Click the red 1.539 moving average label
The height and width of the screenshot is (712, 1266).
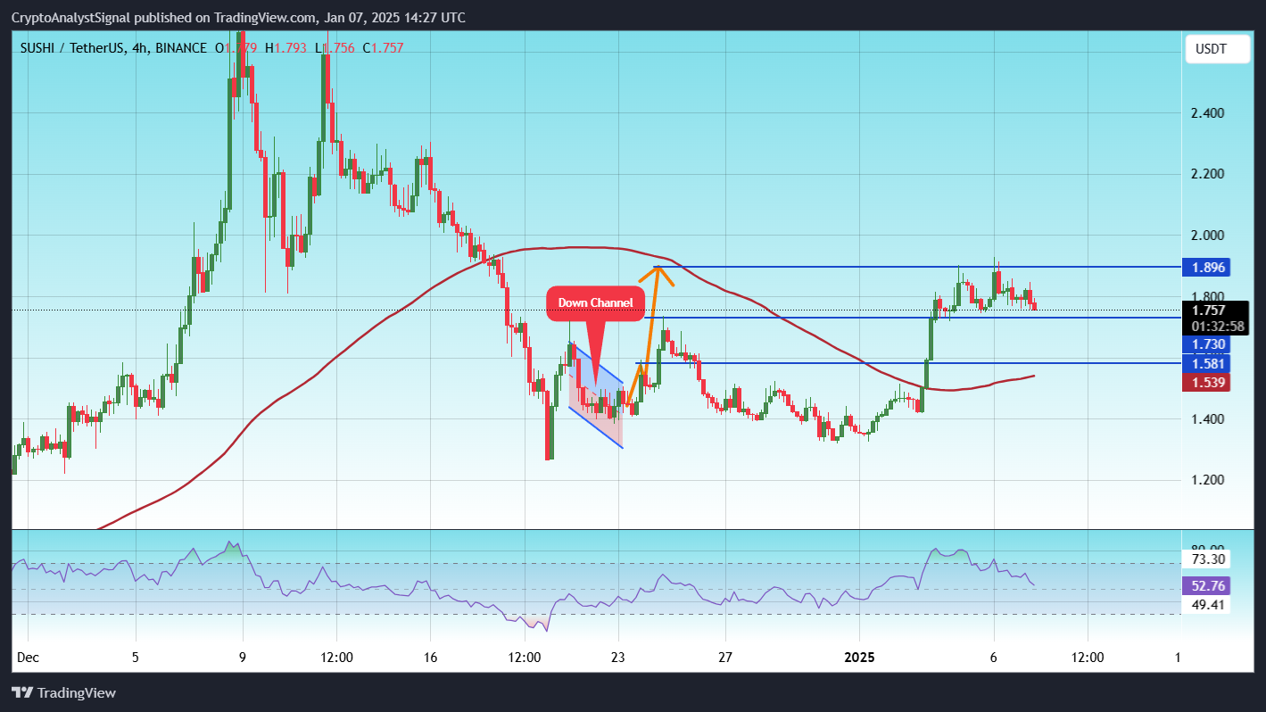click(x=1206, y=383)
